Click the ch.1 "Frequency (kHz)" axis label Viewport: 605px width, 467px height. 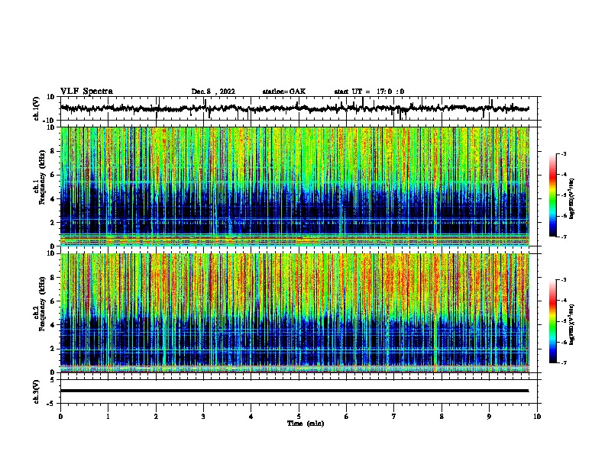(42, 178)
